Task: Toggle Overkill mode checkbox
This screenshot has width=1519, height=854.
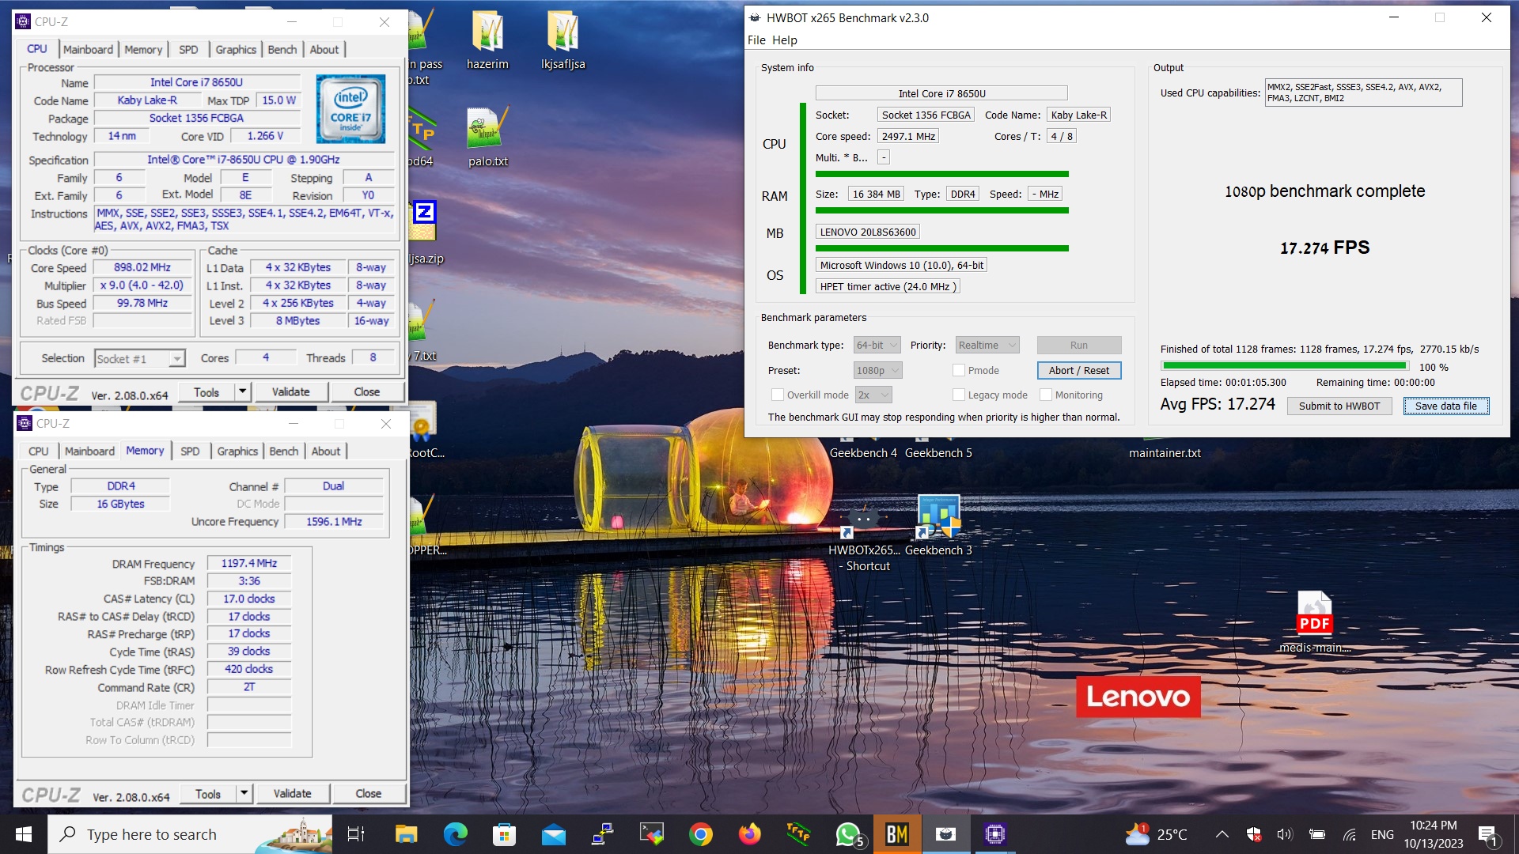Action: 777,395
